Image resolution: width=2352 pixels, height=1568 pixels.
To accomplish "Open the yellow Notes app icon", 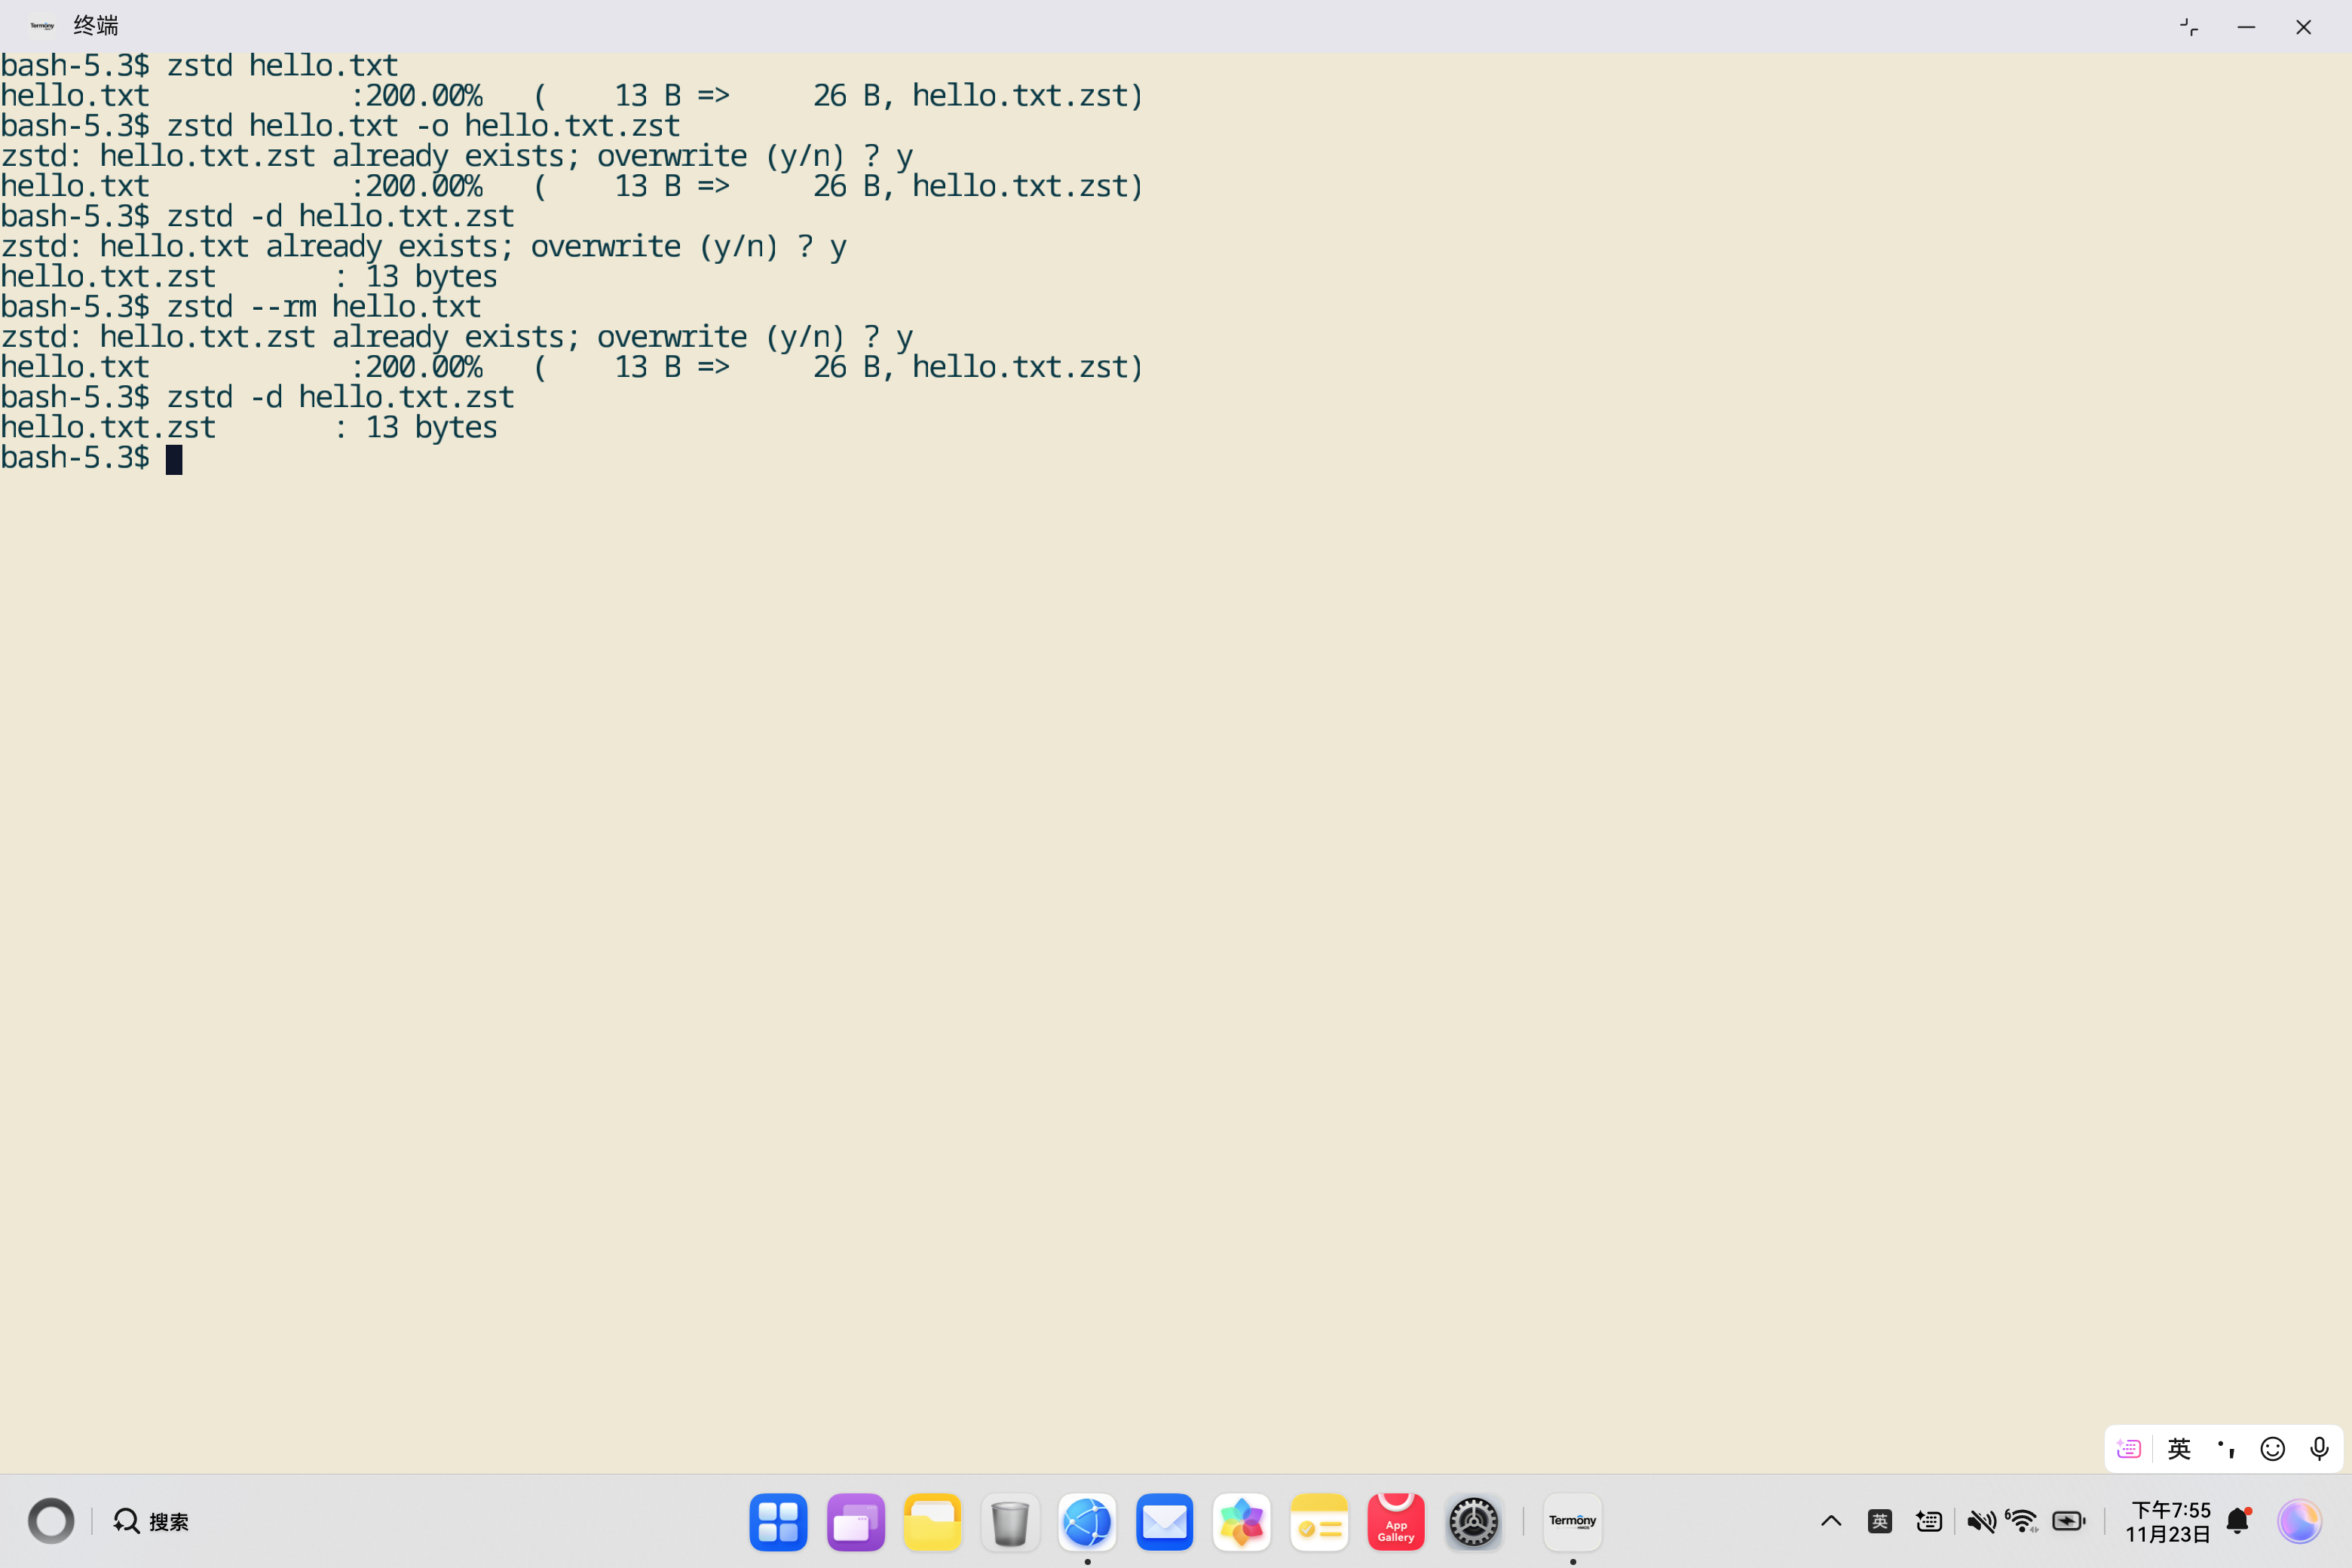I will 1318,1521.
